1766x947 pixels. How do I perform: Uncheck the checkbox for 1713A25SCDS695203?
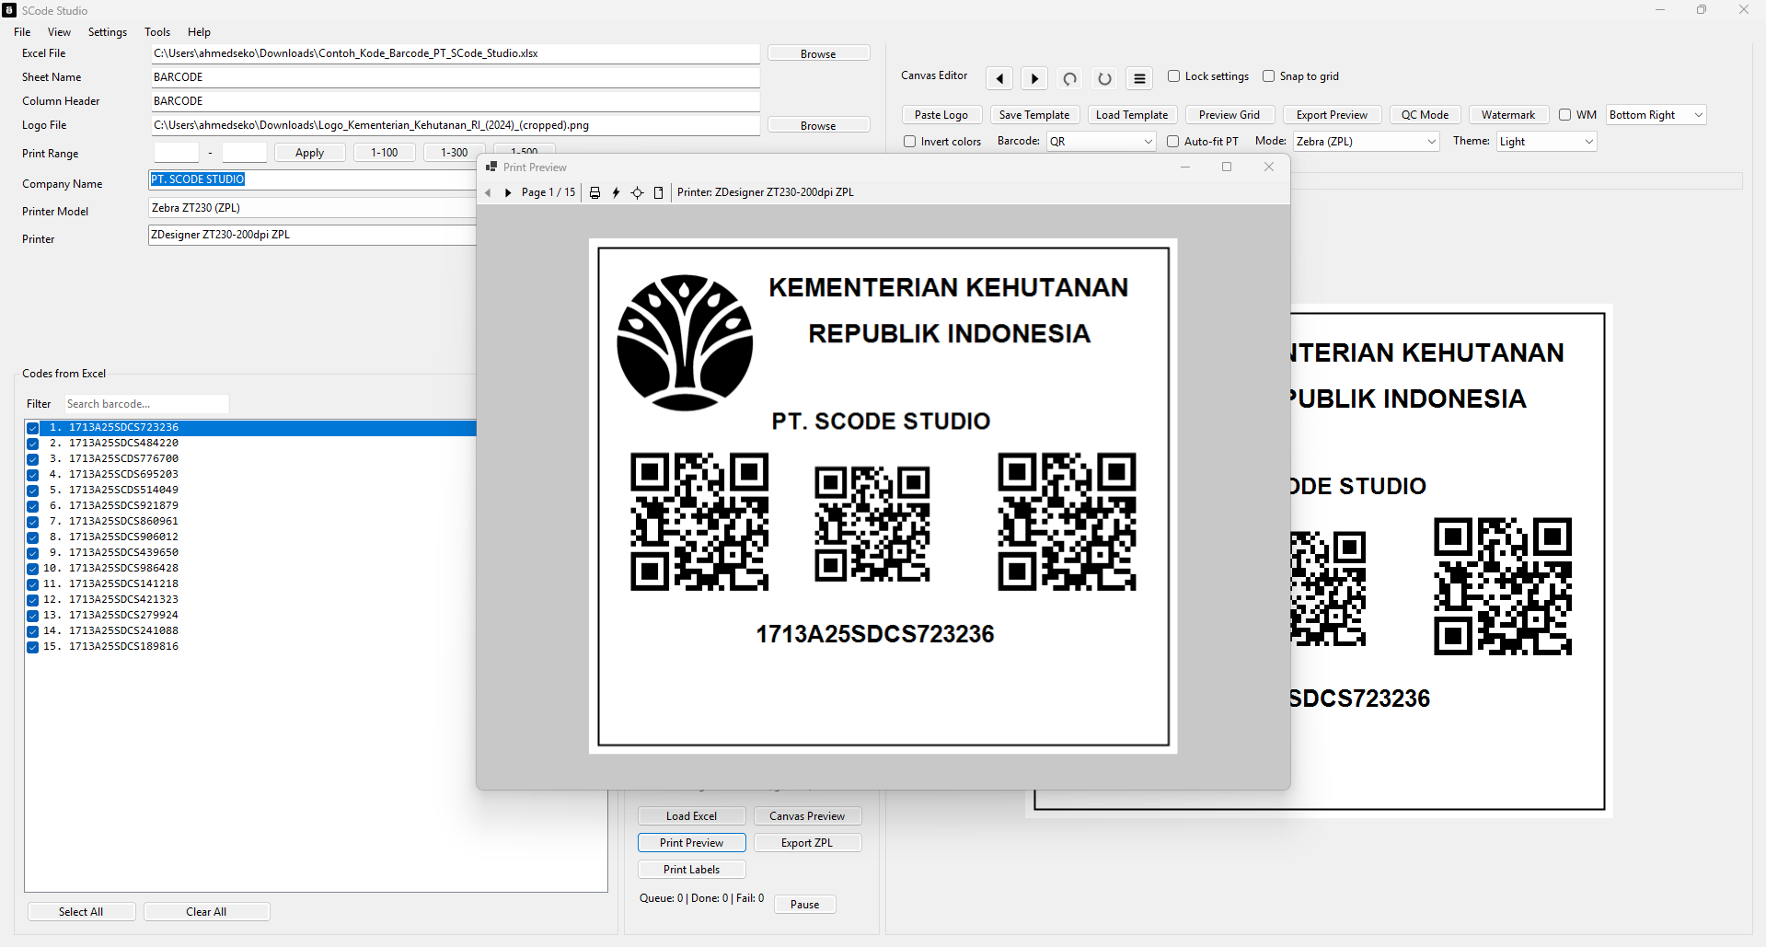pos(32,475)
